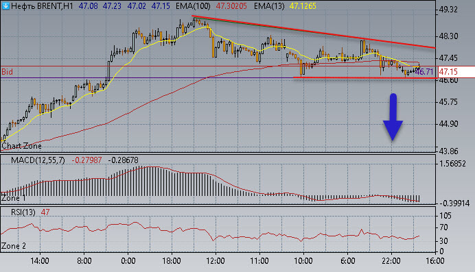
Task: Click the EMA(100) indicator label
Action: tap(193, 6)
